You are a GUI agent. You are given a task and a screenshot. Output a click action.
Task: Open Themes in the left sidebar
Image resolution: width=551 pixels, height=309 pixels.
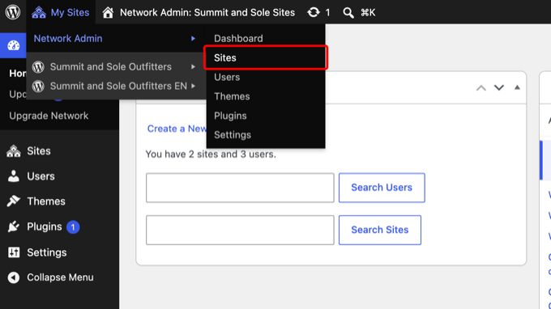point(46,201)
